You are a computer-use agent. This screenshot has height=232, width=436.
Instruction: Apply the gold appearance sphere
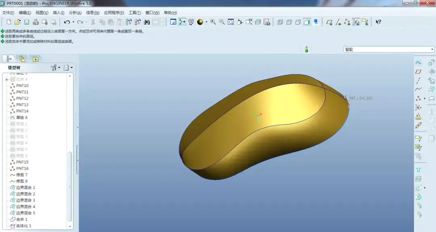click(200, 22)
